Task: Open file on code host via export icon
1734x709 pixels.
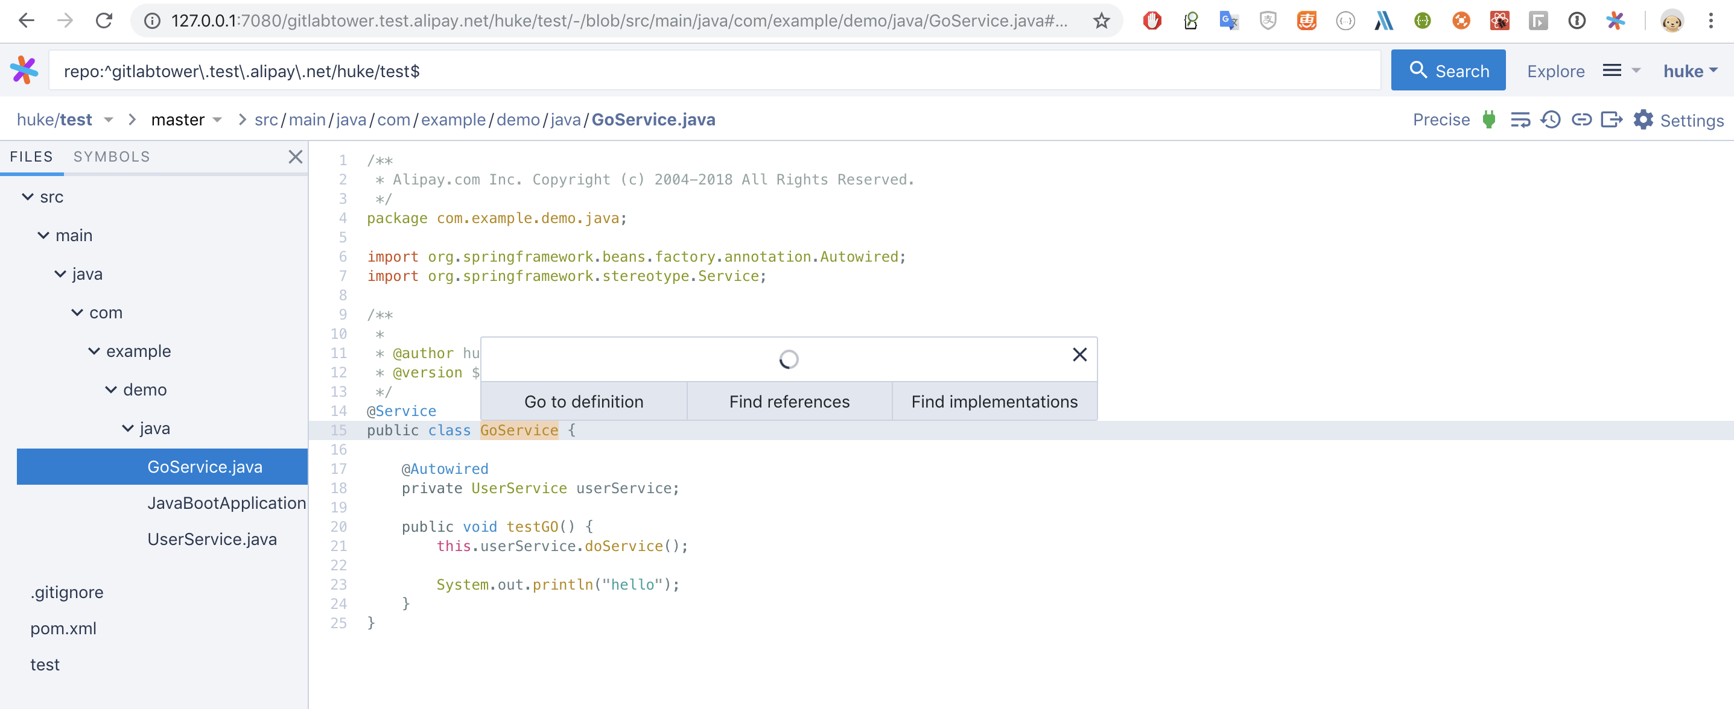Action: pyautogui.click(x=1612, y=120)
